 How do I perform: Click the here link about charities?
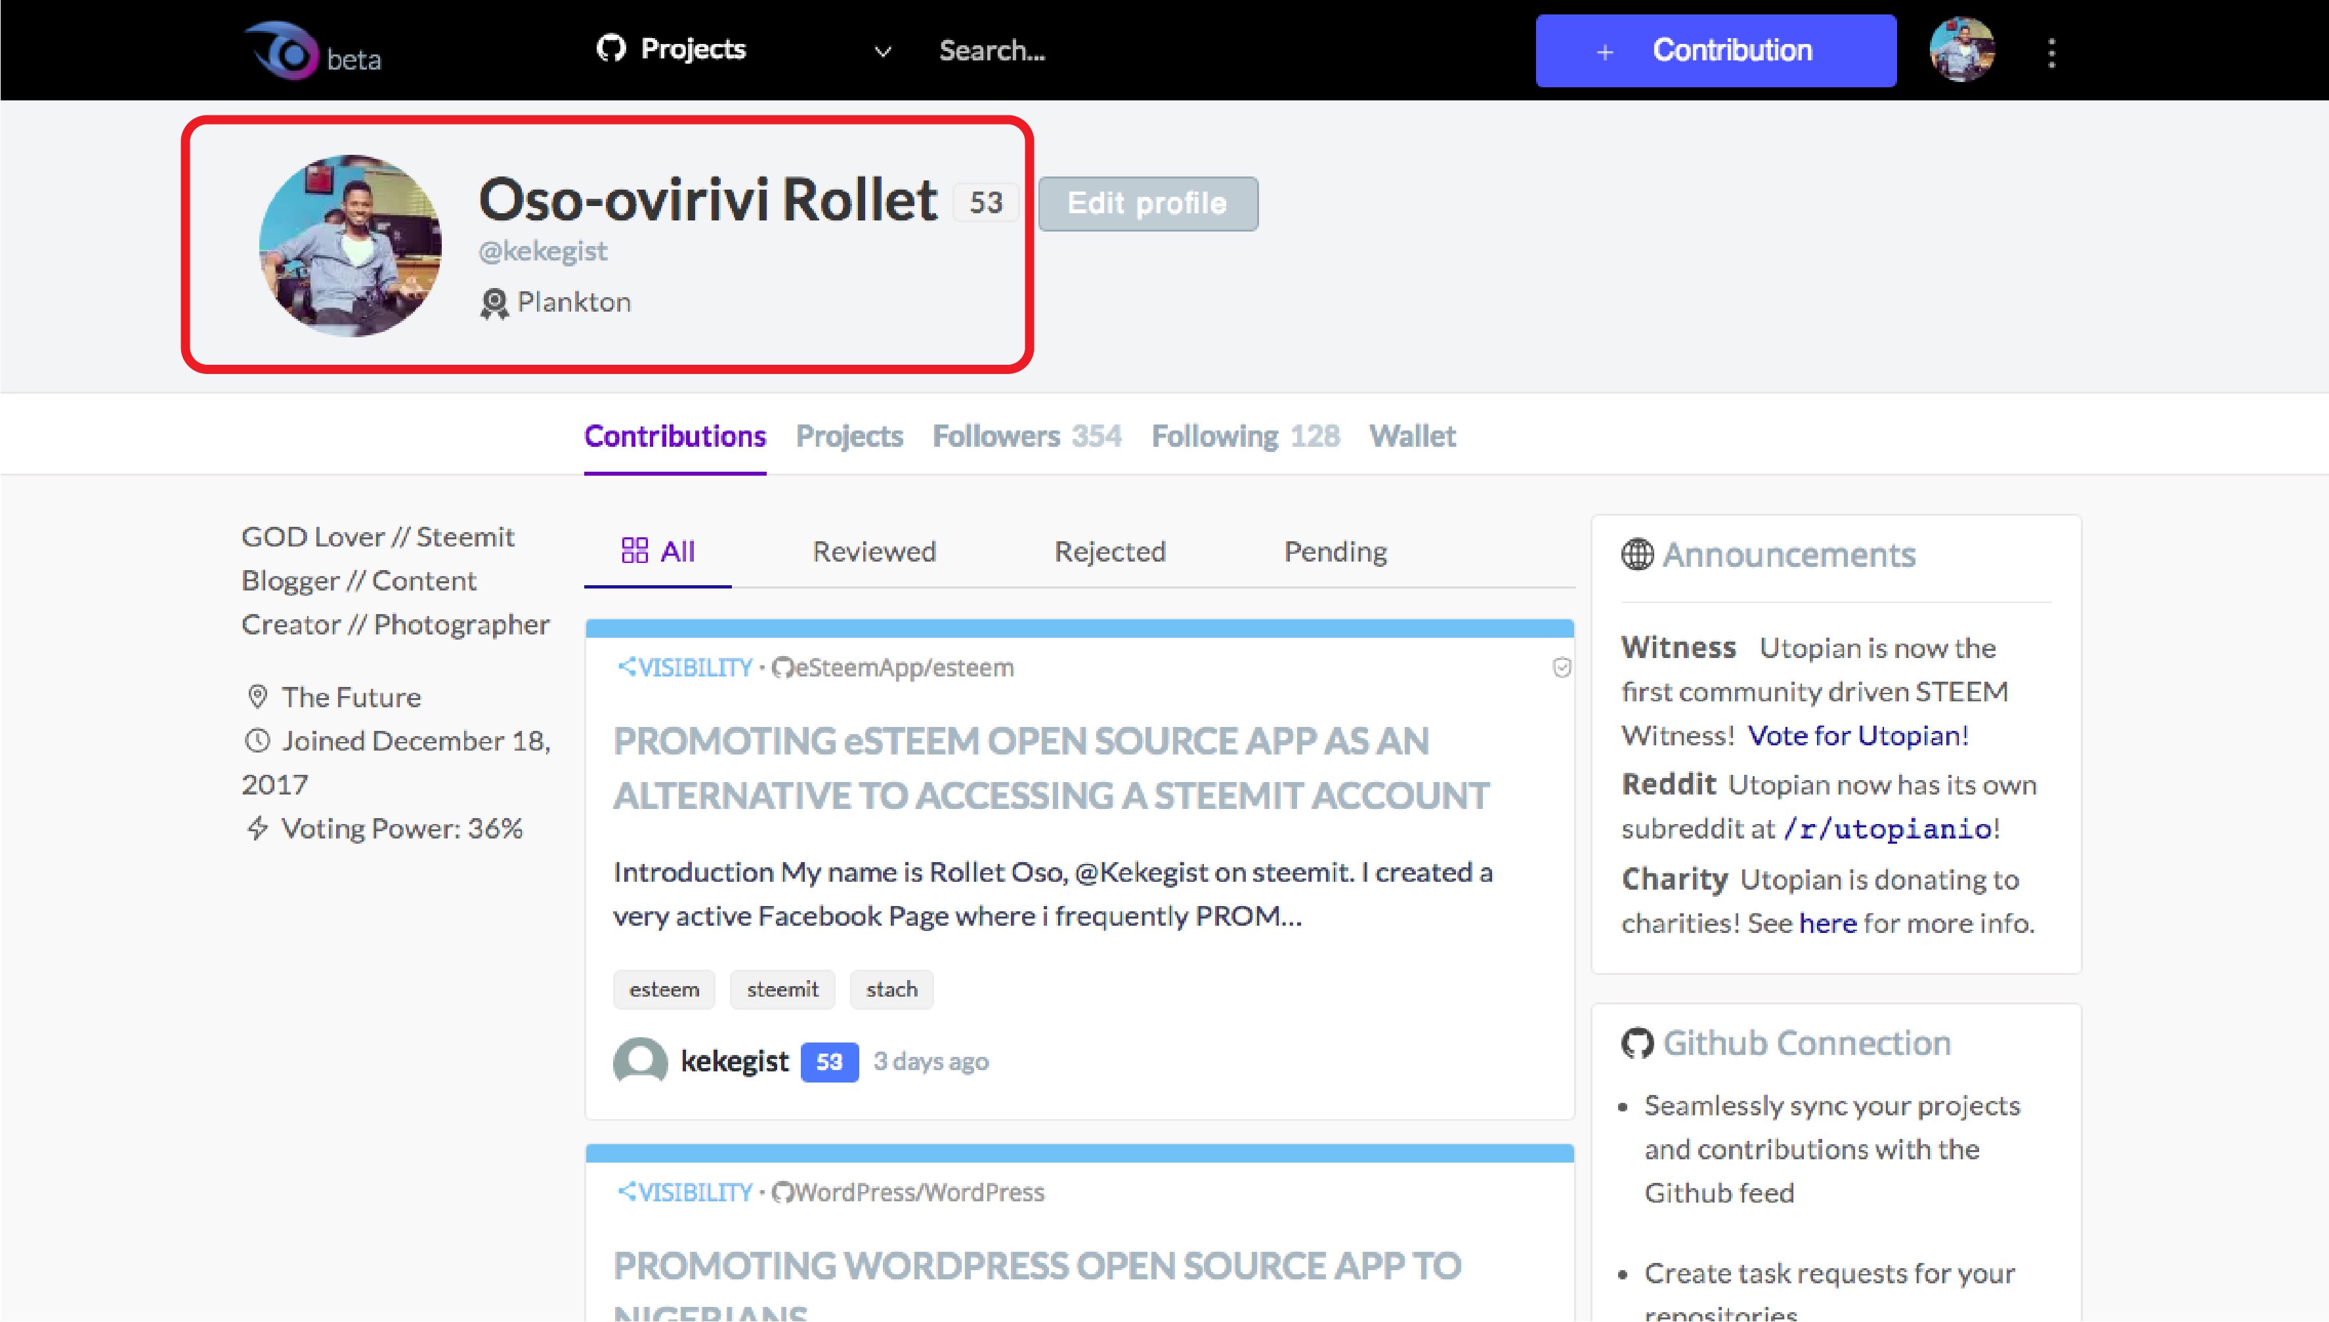1827,923
